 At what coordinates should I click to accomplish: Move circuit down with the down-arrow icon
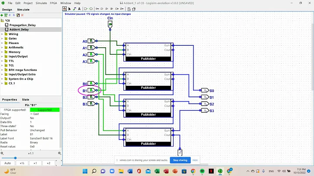coord(14,15)
